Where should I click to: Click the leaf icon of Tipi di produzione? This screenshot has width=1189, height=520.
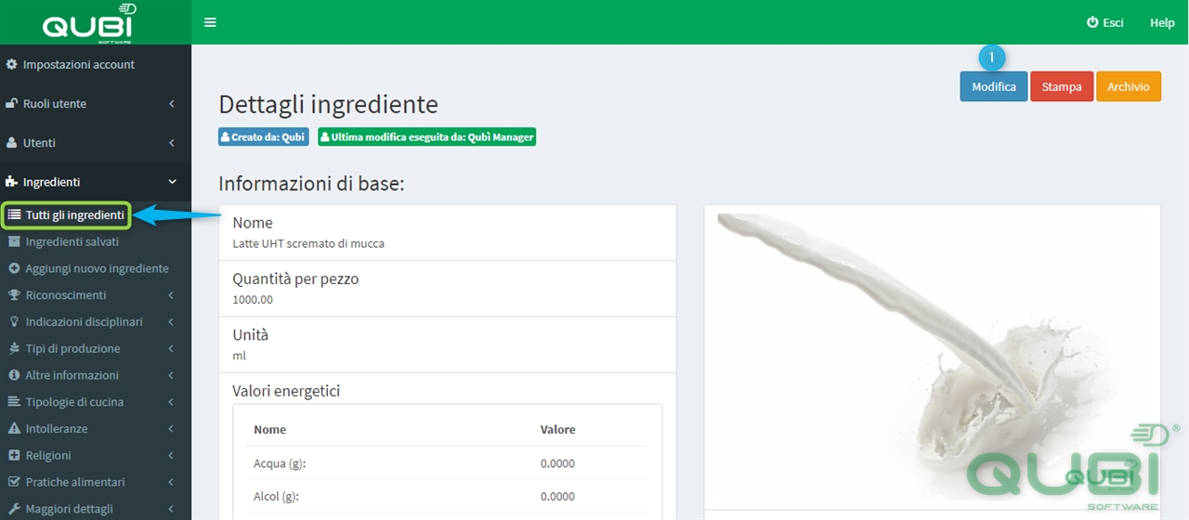pos(14,348)
